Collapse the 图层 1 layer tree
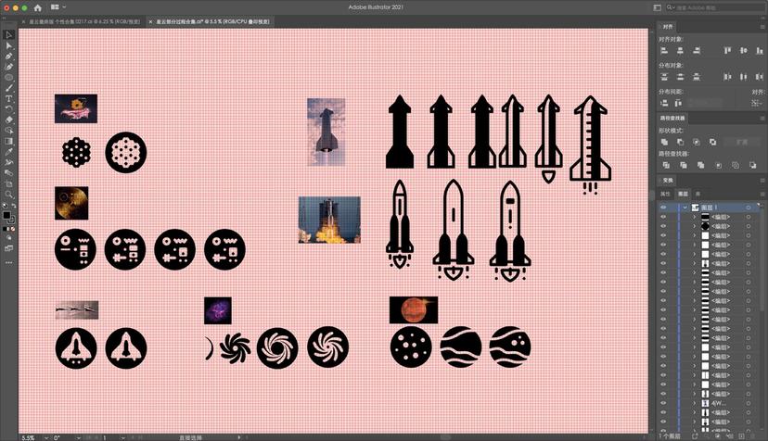 [685, 207]
